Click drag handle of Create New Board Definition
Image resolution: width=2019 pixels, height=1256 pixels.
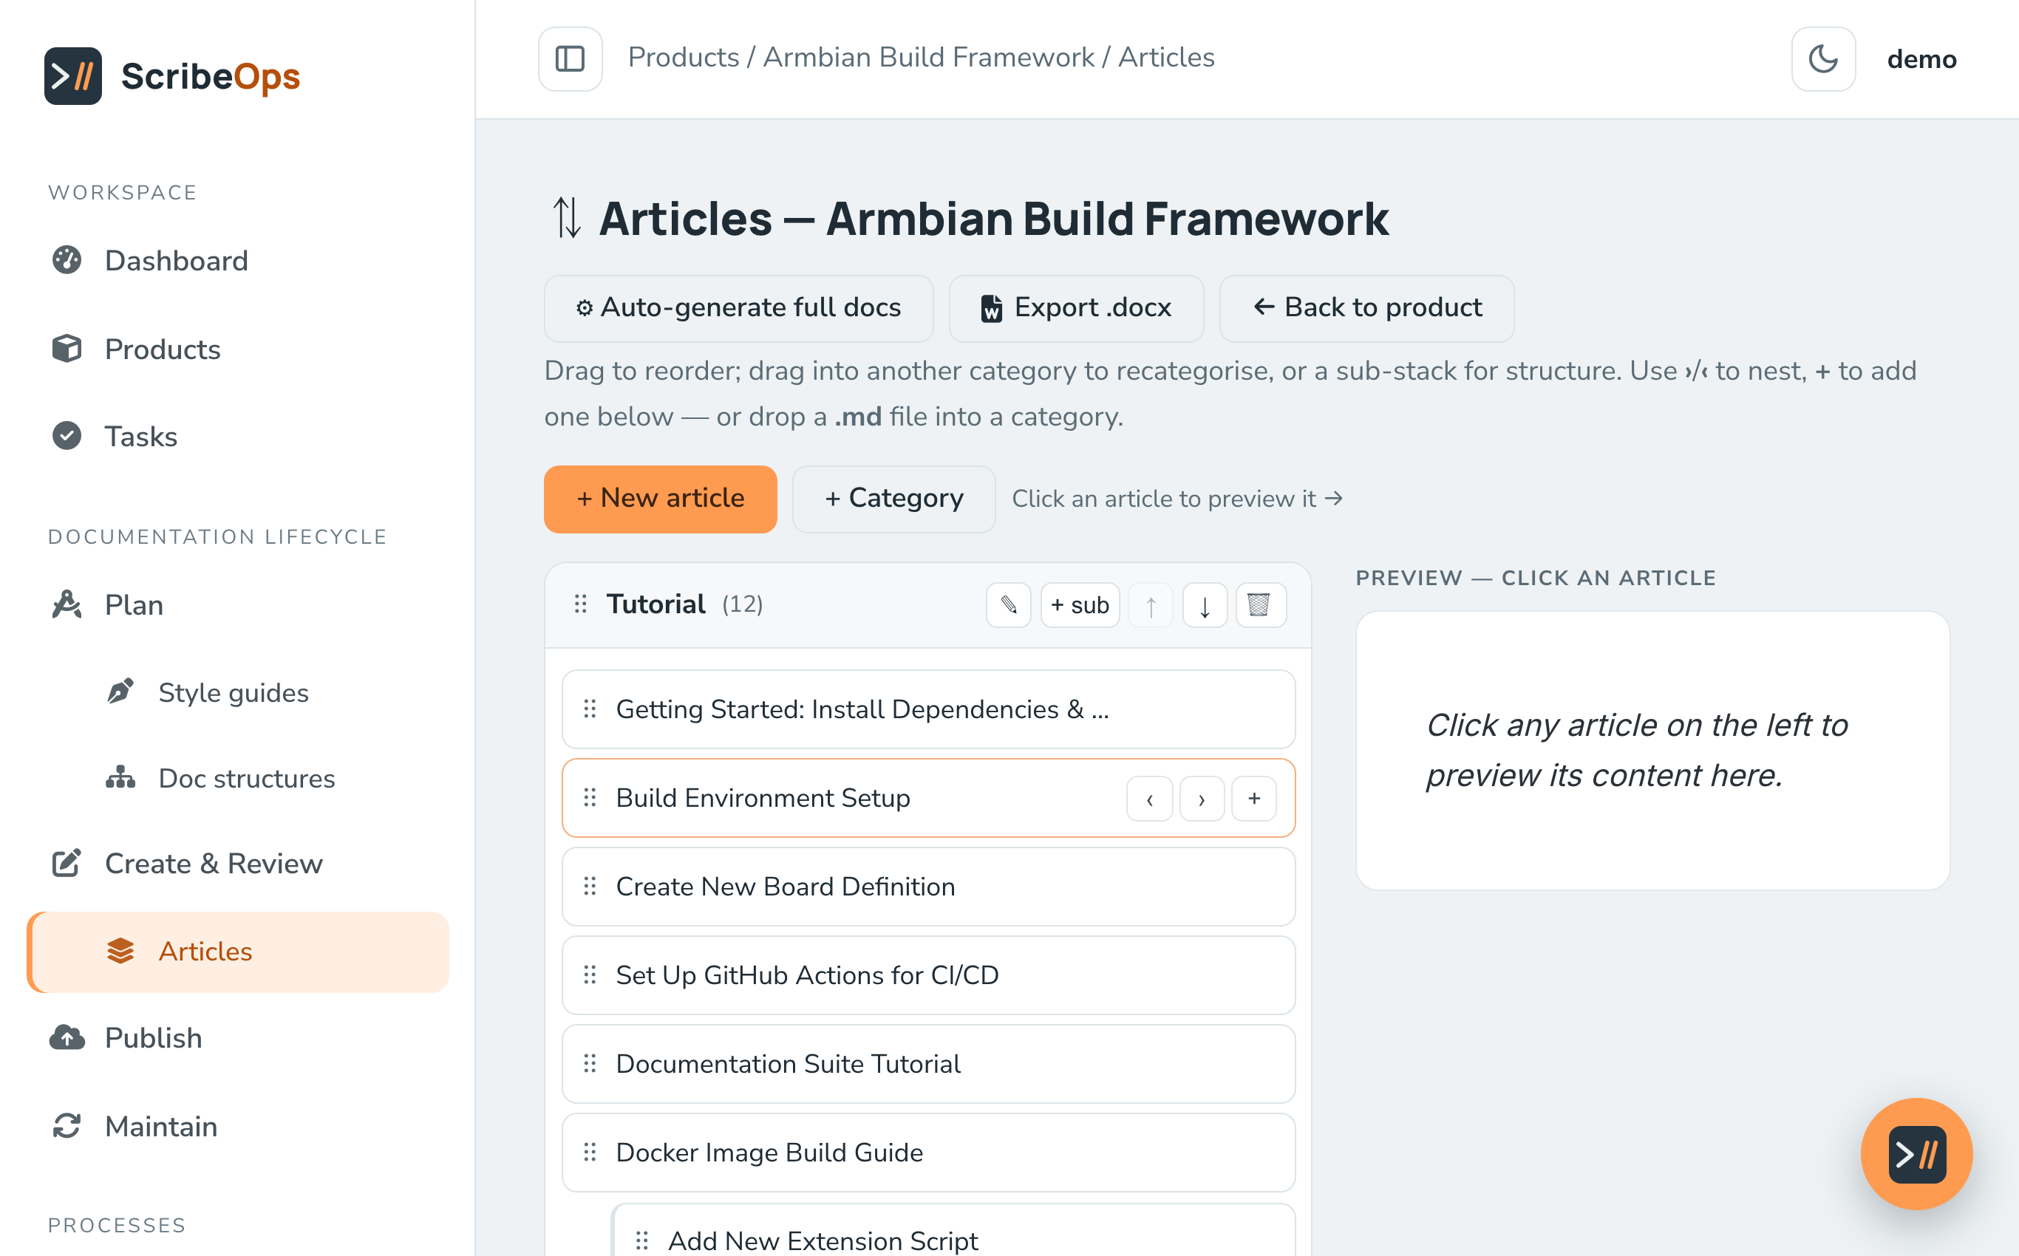(590, 886)
